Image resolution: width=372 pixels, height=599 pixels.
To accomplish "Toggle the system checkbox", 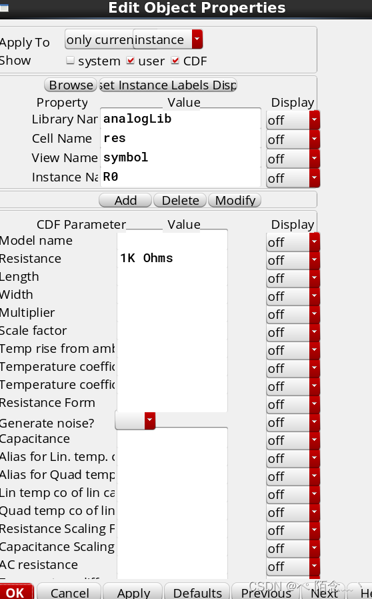I will coord(70,60).
